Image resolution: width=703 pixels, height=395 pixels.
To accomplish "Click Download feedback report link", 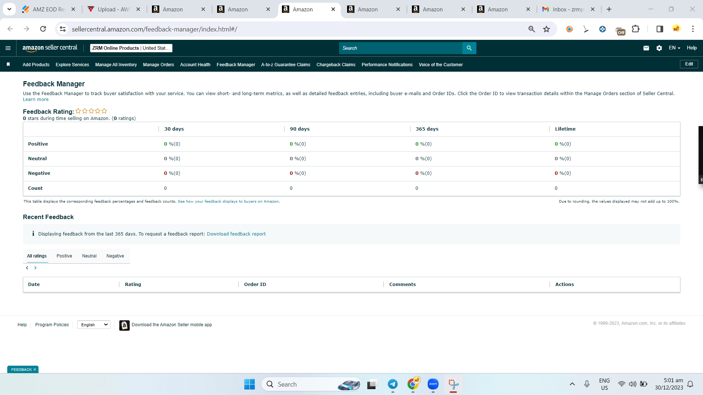I will [x=236, y=234].
